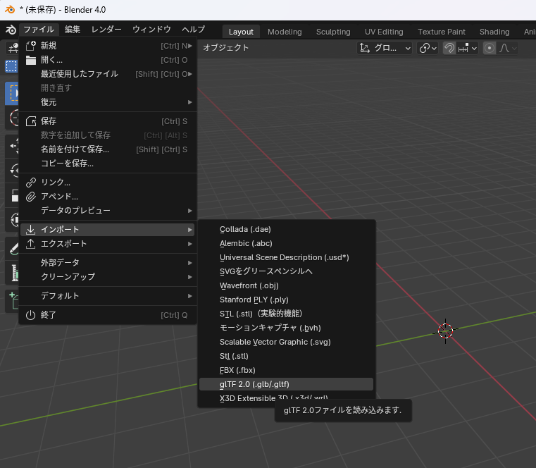536x468 pixels.
Task: Import an FBX (.fbx) file
Action: 286,370
